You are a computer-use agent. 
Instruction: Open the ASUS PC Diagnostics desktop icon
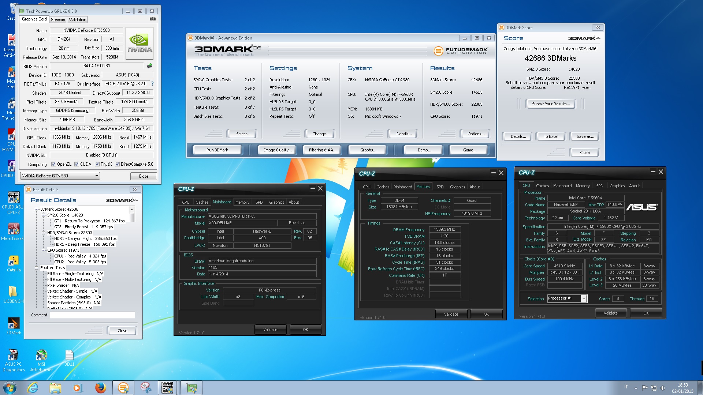coord(14,361)
